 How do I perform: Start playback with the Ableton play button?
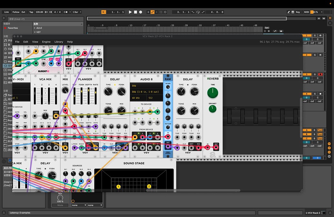click(x=130, y=12)
